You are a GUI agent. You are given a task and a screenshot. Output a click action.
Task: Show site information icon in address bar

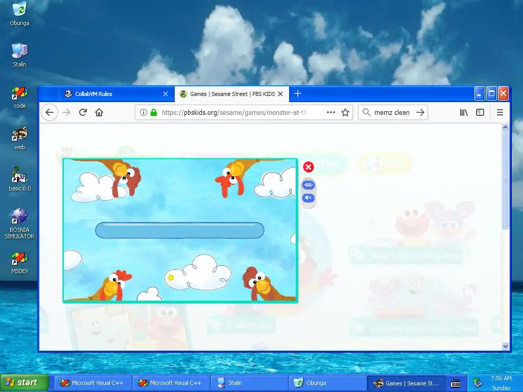click(x=144, y=112)
